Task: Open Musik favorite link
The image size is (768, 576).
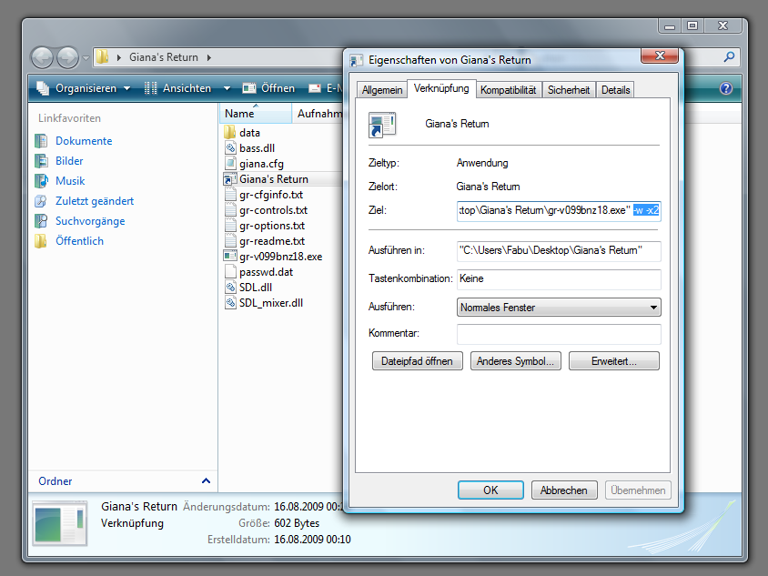Action: tap(70, 181)
